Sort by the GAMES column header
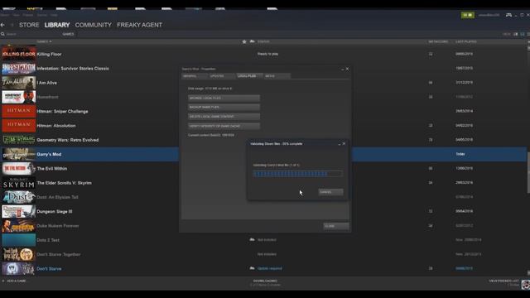The width and height of the screenshot is (530, 298). (x=44, y=41)
